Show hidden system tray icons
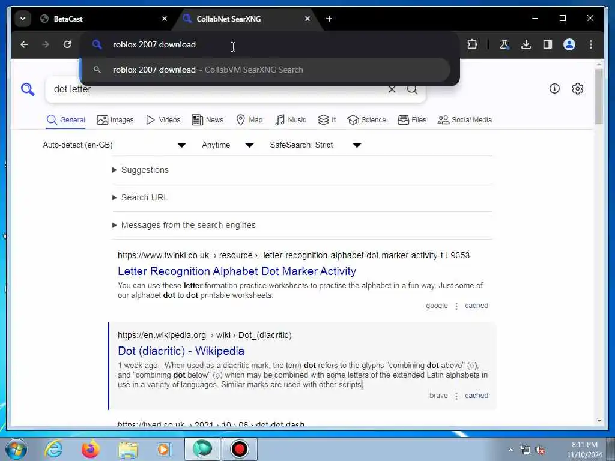The width and height of the screenshot is (615, 461). (x=510, y=450)
